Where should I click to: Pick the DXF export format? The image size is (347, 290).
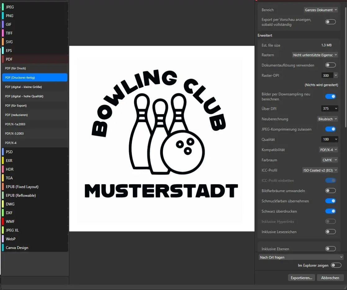(35, 213)
